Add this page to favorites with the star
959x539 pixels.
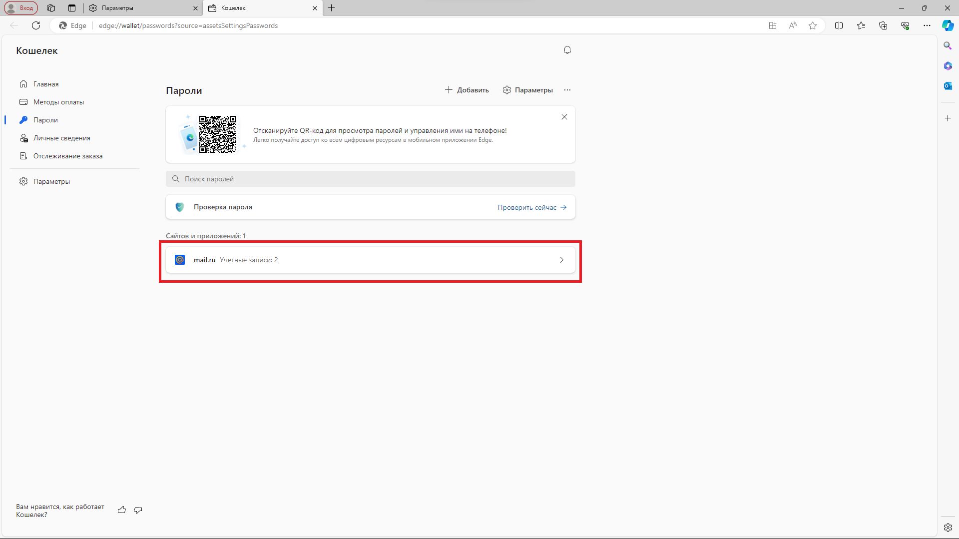click(813, 25)
